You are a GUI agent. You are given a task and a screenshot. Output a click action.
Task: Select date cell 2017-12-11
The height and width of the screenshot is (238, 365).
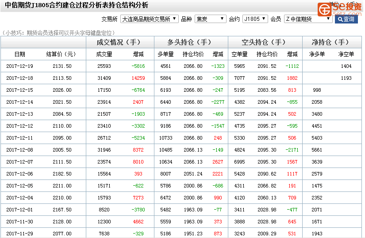point(19,138)
